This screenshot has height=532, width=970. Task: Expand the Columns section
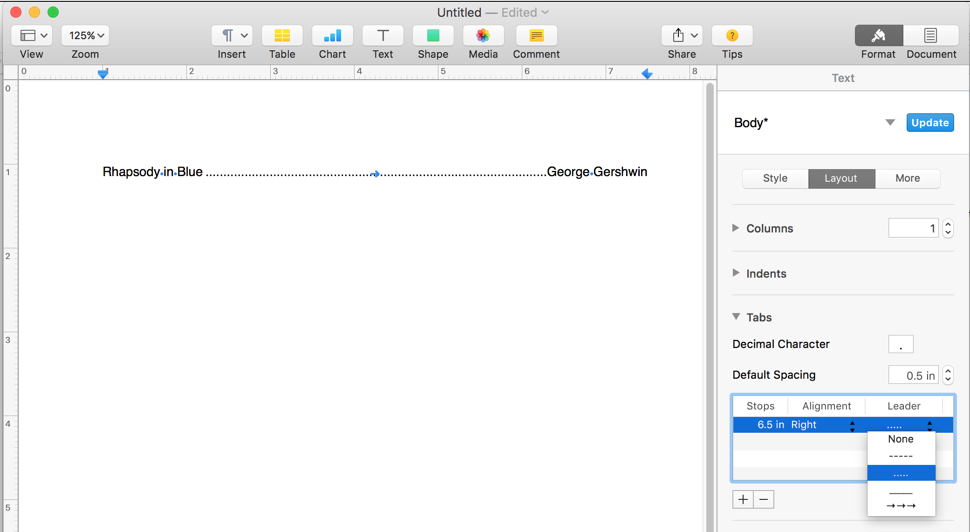pos(736,228)
